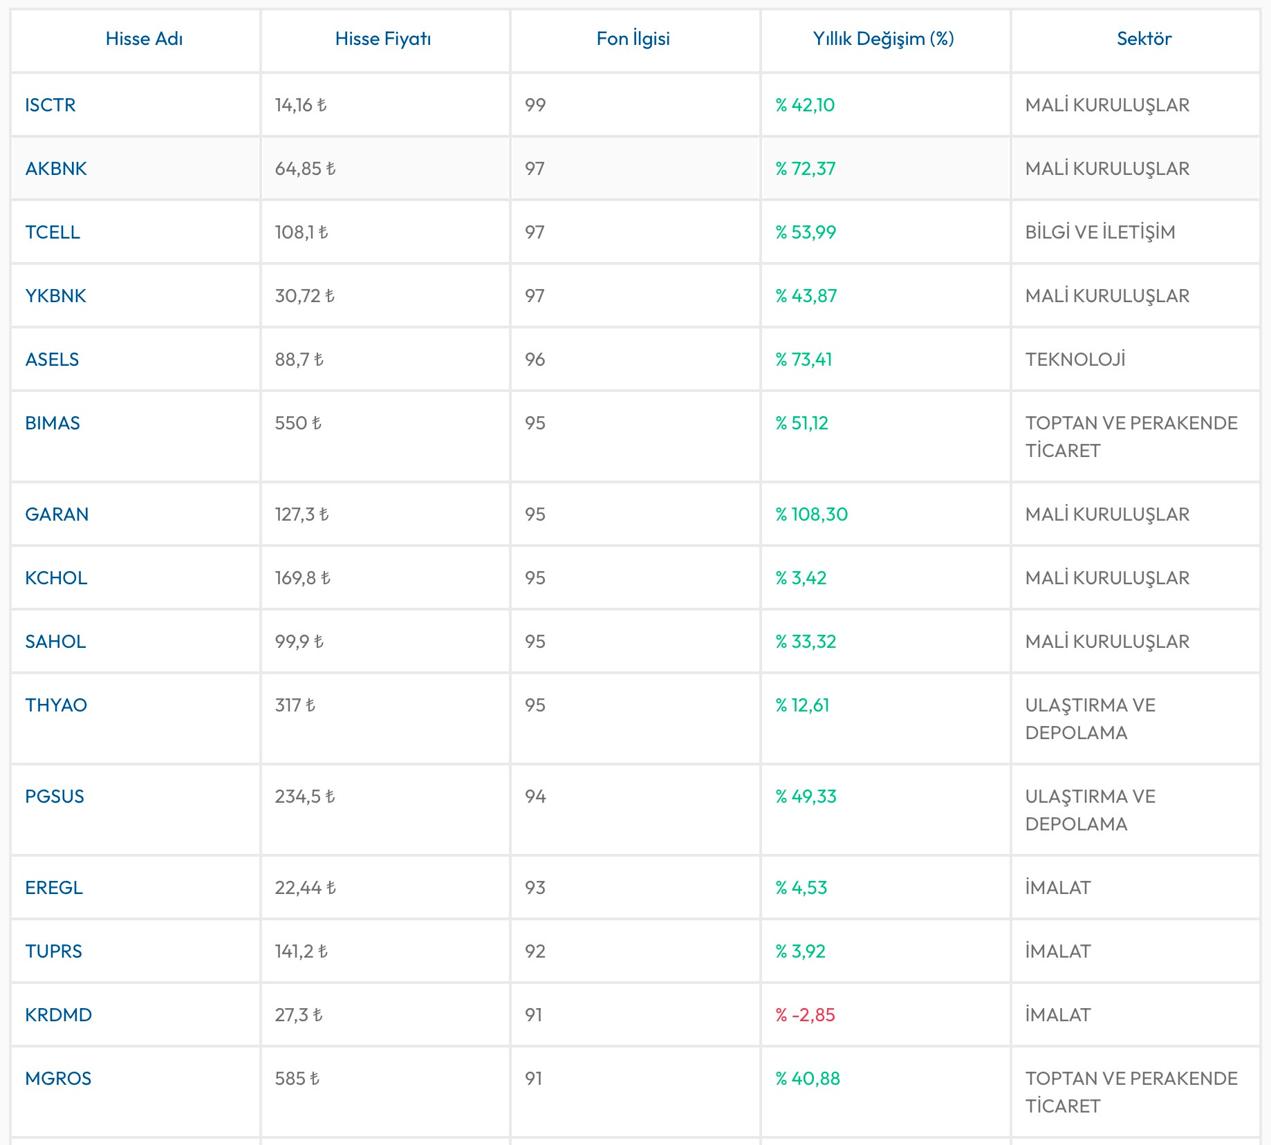This screenshot has width=1271, height=1145.
Task: Click the red % -2,85 change value
Action: 805,1015
